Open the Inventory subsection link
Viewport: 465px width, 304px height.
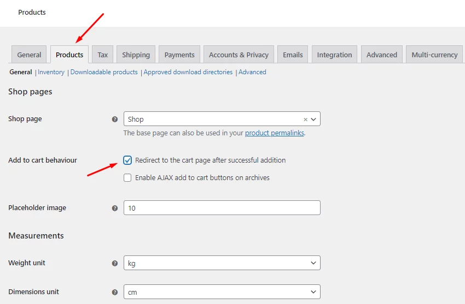pyautogui.click(x=51, y=72)
